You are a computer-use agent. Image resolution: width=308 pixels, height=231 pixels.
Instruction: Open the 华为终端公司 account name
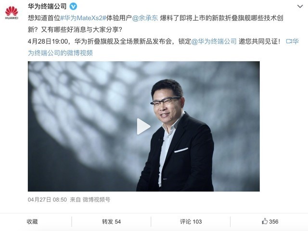click(x=47, y=6)
